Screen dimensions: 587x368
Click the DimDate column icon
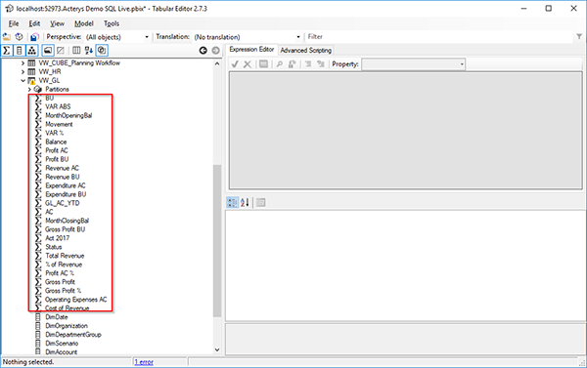(x=38, y=317)
